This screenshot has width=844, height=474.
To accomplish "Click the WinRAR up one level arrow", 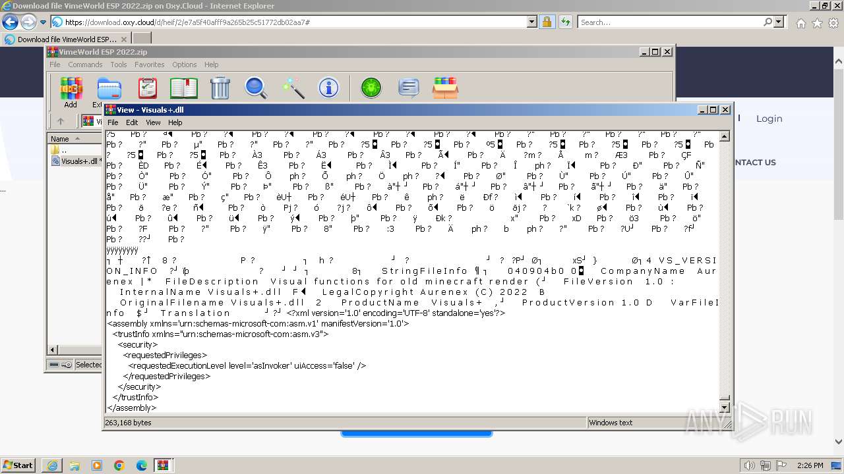I will click(x=61, y=121).
